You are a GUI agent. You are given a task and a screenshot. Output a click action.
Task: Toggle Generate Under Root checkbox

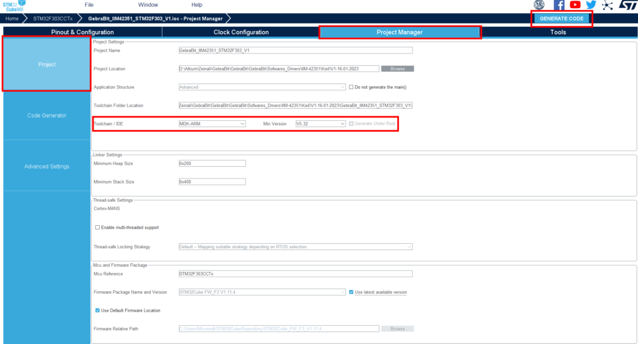[x=351, y=123]
